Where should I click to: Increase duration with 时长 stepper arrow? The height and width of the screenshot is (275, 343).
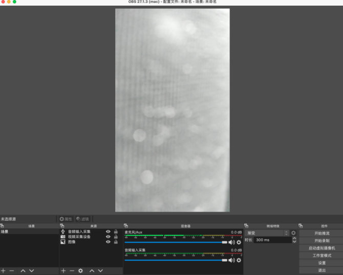[x=294, y=238]
